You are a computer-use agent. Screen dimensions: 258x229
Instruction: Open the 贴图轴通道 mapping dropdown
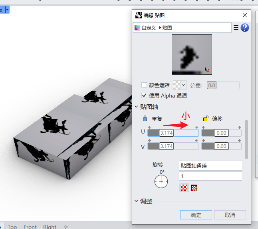[210, 165]
